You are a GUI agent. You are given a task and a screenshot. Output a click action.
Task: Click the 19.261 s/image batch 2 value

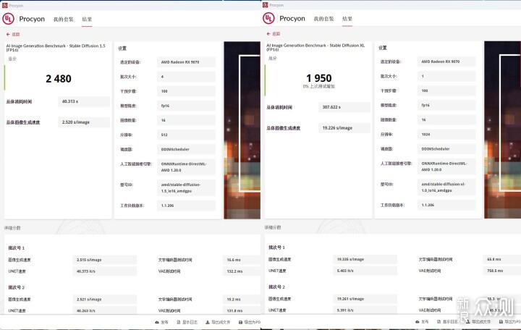365,299
